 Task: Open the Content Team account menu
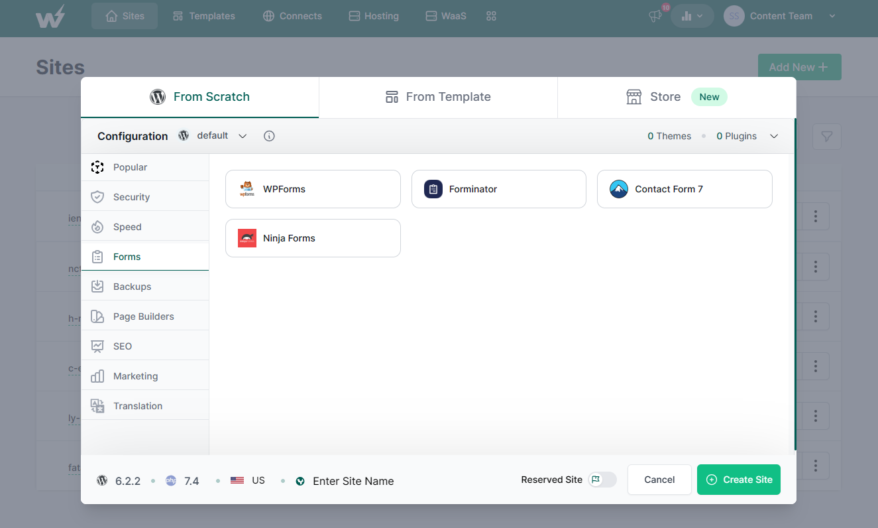(x=780, y=16)
